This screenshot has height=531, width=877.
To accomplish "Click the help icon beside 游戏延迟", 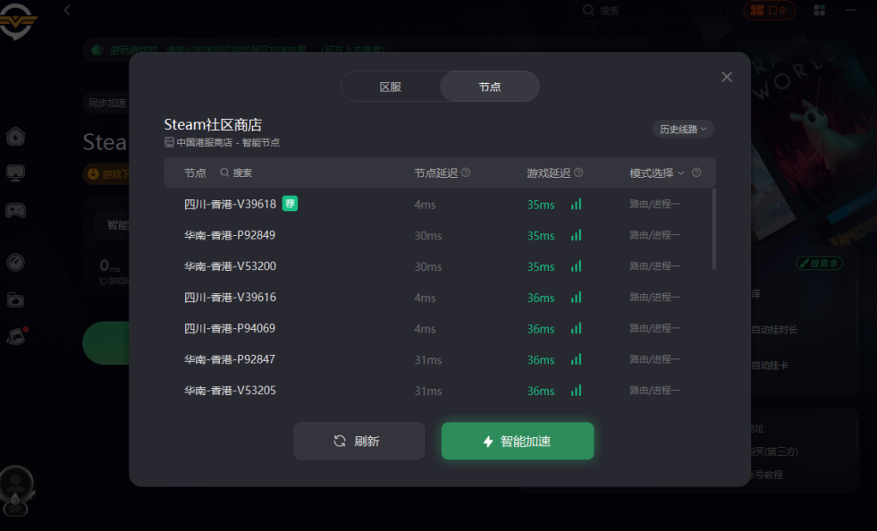I will (579, 173).
